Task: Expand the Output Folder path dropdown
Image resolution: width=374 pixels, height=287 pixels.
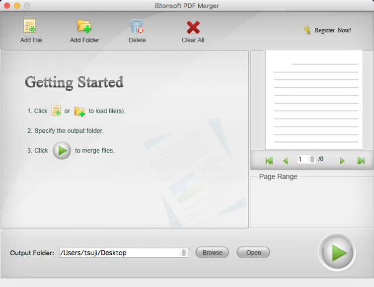Action: pyautogui.click(x=184, y=253)
